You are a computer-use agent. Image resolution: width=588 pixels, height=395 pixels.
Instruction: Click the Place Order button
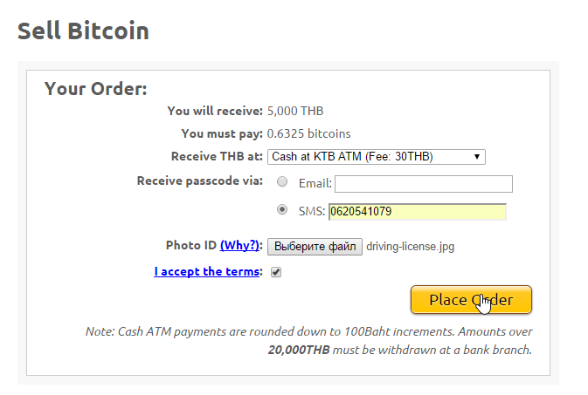471,300
